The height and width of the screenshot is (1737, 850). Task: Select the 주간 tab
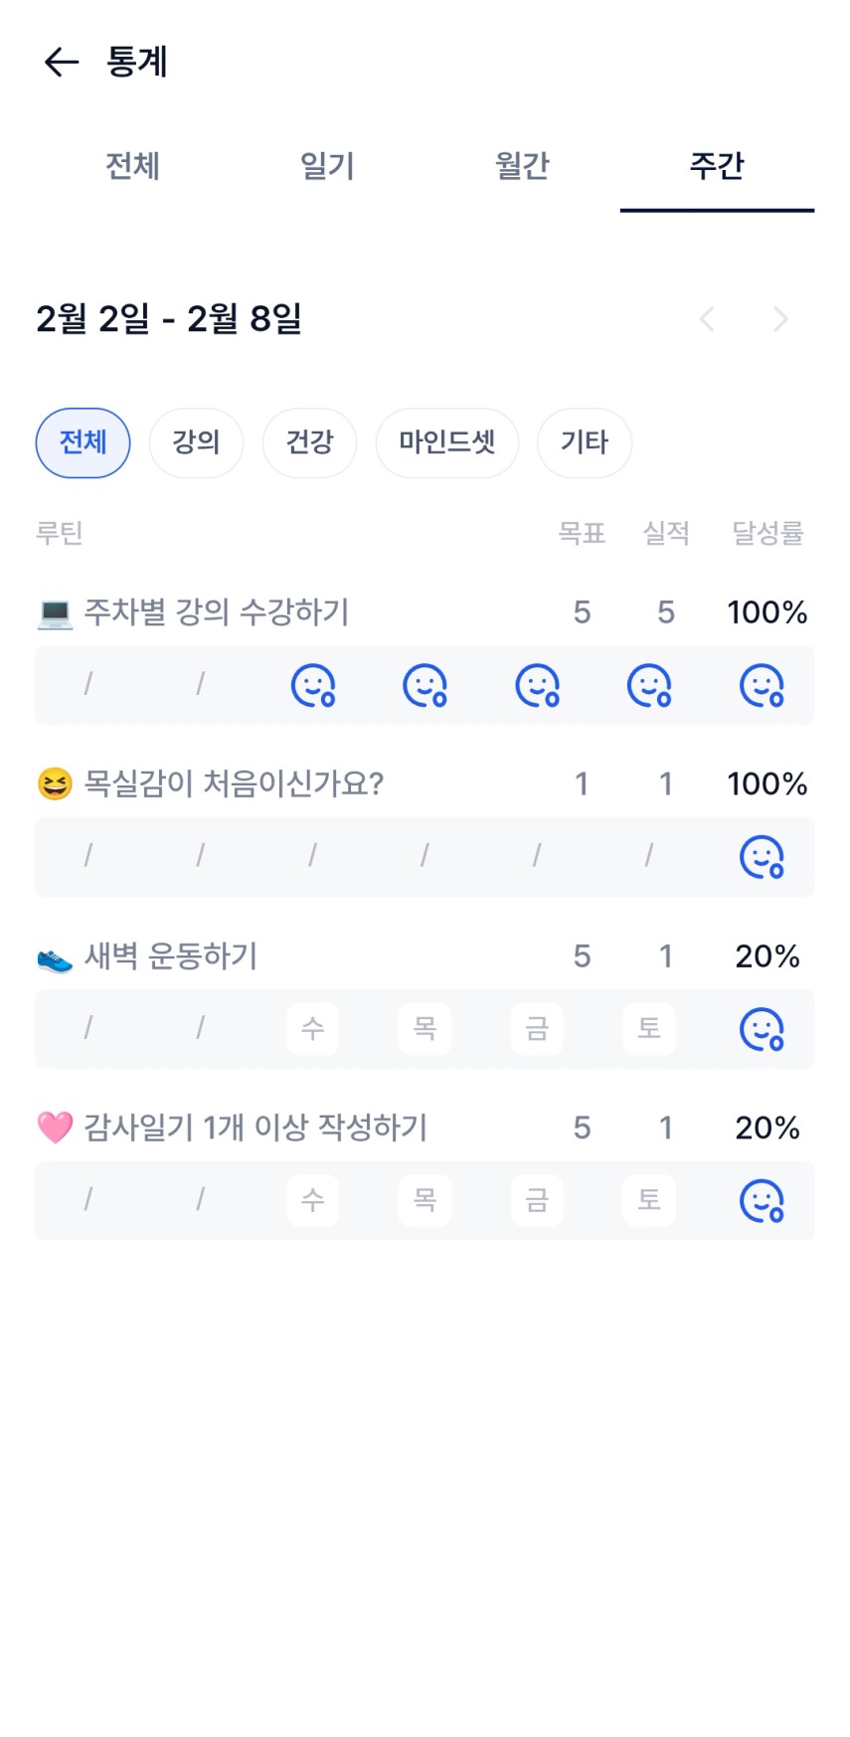click(x=717, y=165)
